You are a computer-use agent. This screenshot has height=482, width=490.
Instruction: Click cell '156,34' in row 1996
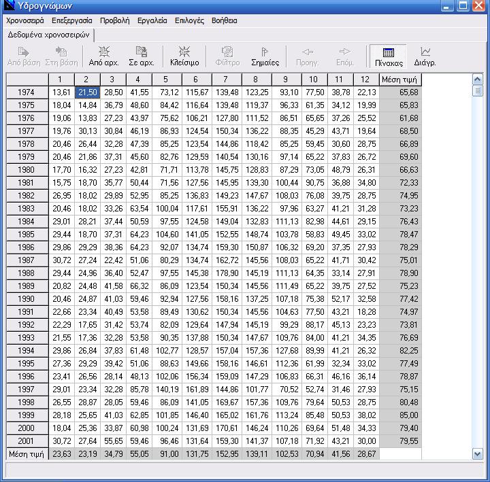point(197,377)
